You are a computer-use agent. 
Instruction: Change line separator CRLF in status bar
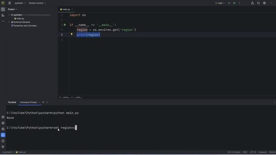pos(245,152)
